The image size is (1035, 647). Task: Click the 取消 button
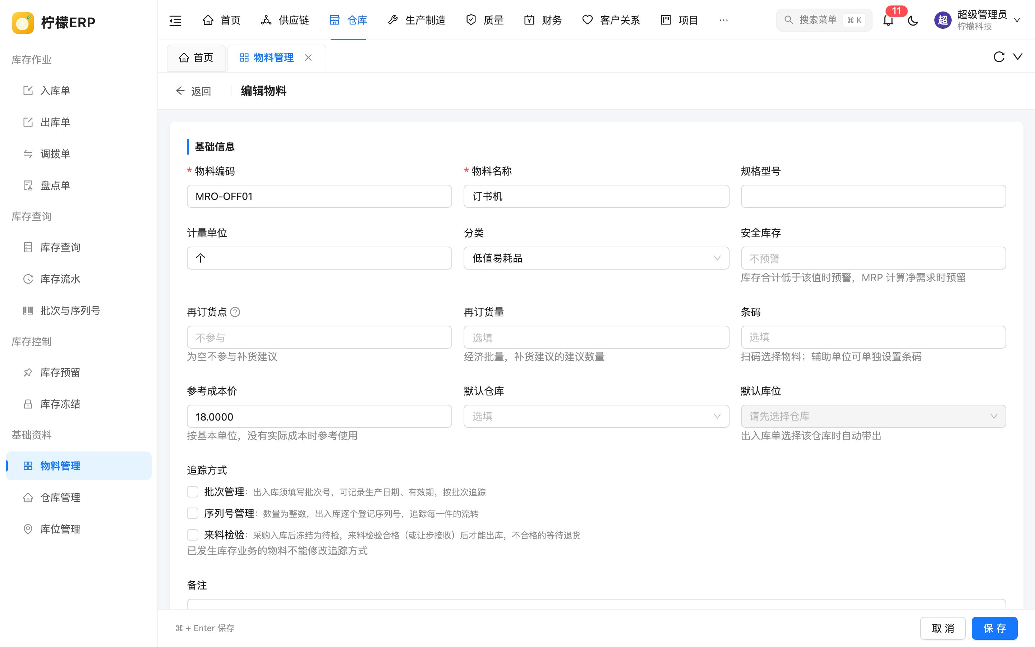pyautogui.click(x=943, y=628)
